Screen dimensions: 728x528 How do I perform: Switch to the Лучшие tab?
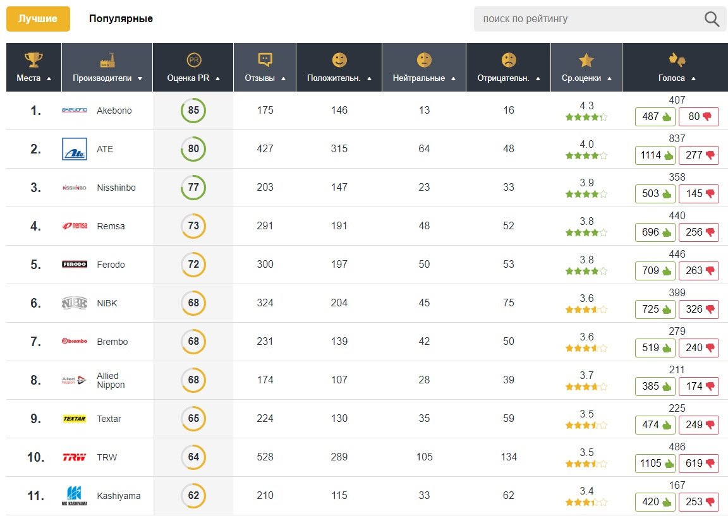[x=38, y=19]
